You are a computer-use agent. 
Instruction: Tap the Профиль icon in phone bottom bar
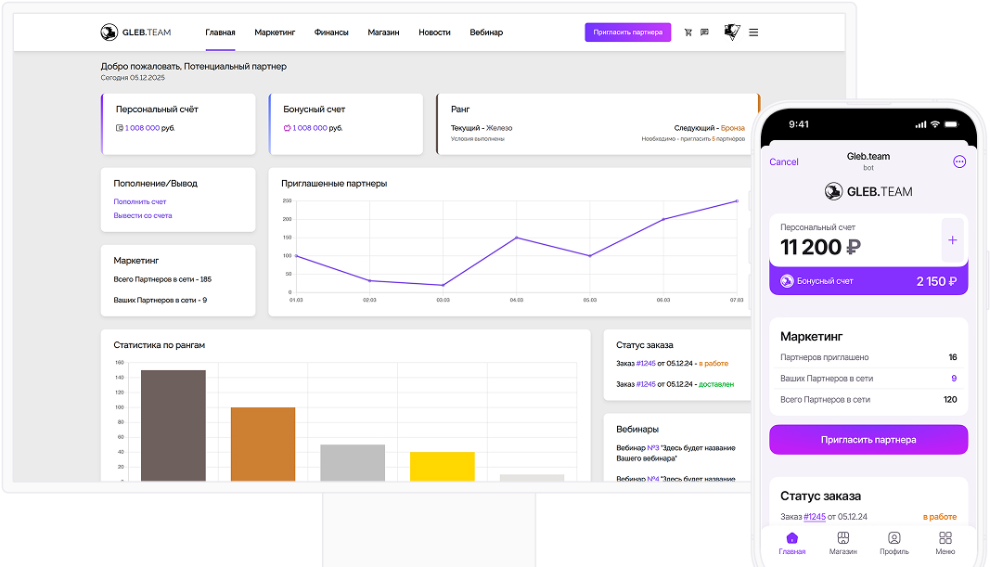point(894,538)
